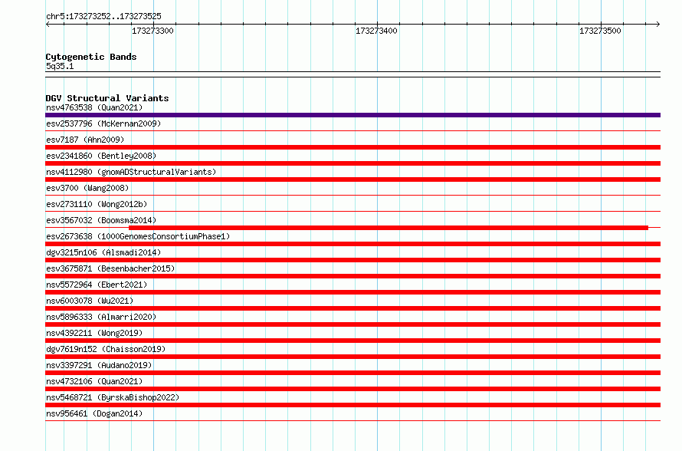Click the esv2341860 (Bentley2008) label
The width and height of the screenshot is (682, 451).
[x=101, y=156]
